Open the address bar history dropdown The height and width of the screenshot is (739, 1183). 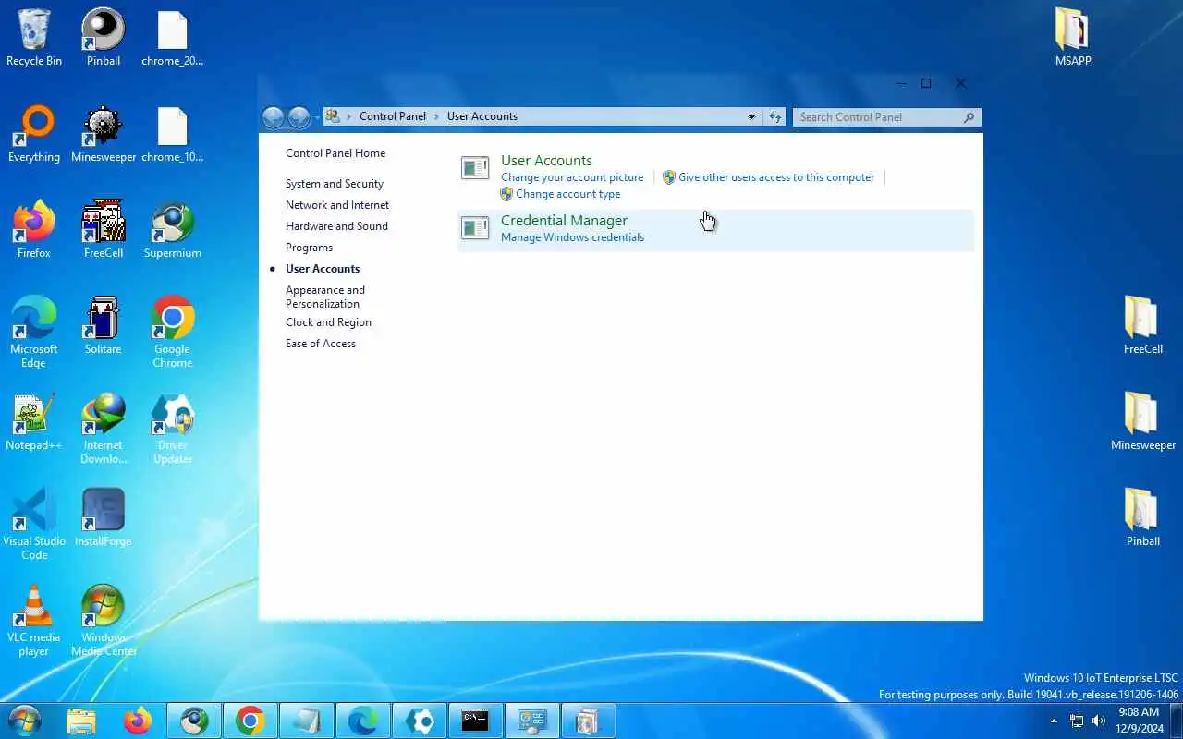pyautogui.click(x=751, y=116)
